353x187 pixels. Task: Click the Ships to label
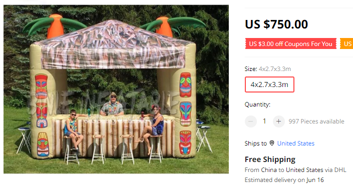coord(256,143)
